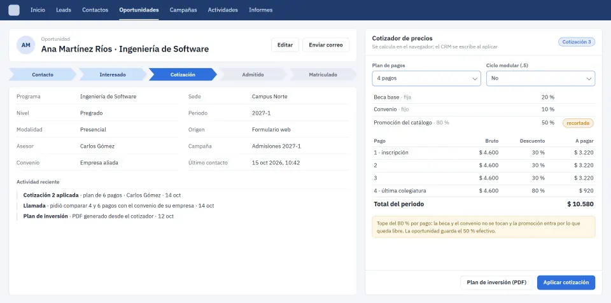The image size is (611, 303).
Task: Click Plan de inversión (PDF) button
Action: pyautogui.click(x=496, y=283)
